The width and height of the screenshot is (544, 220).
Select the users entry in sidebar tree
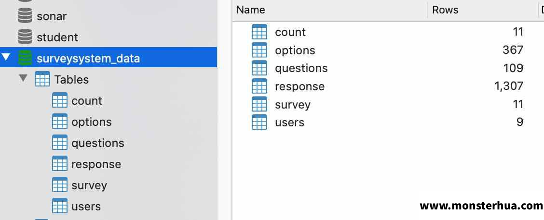pyautogui.click(x=86, y=206)
